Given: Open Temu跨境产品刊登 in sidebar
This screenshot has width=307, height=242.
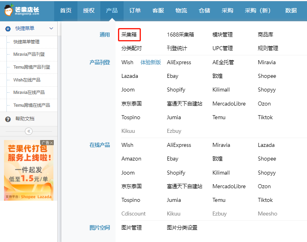Looking at the screenshot, I should click(32, 67).
